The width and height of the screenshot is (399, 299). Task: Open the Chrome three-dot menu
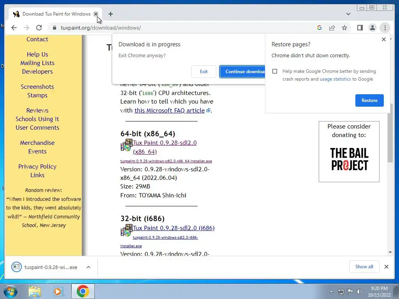pyautogui.click(x=385, y=28)
